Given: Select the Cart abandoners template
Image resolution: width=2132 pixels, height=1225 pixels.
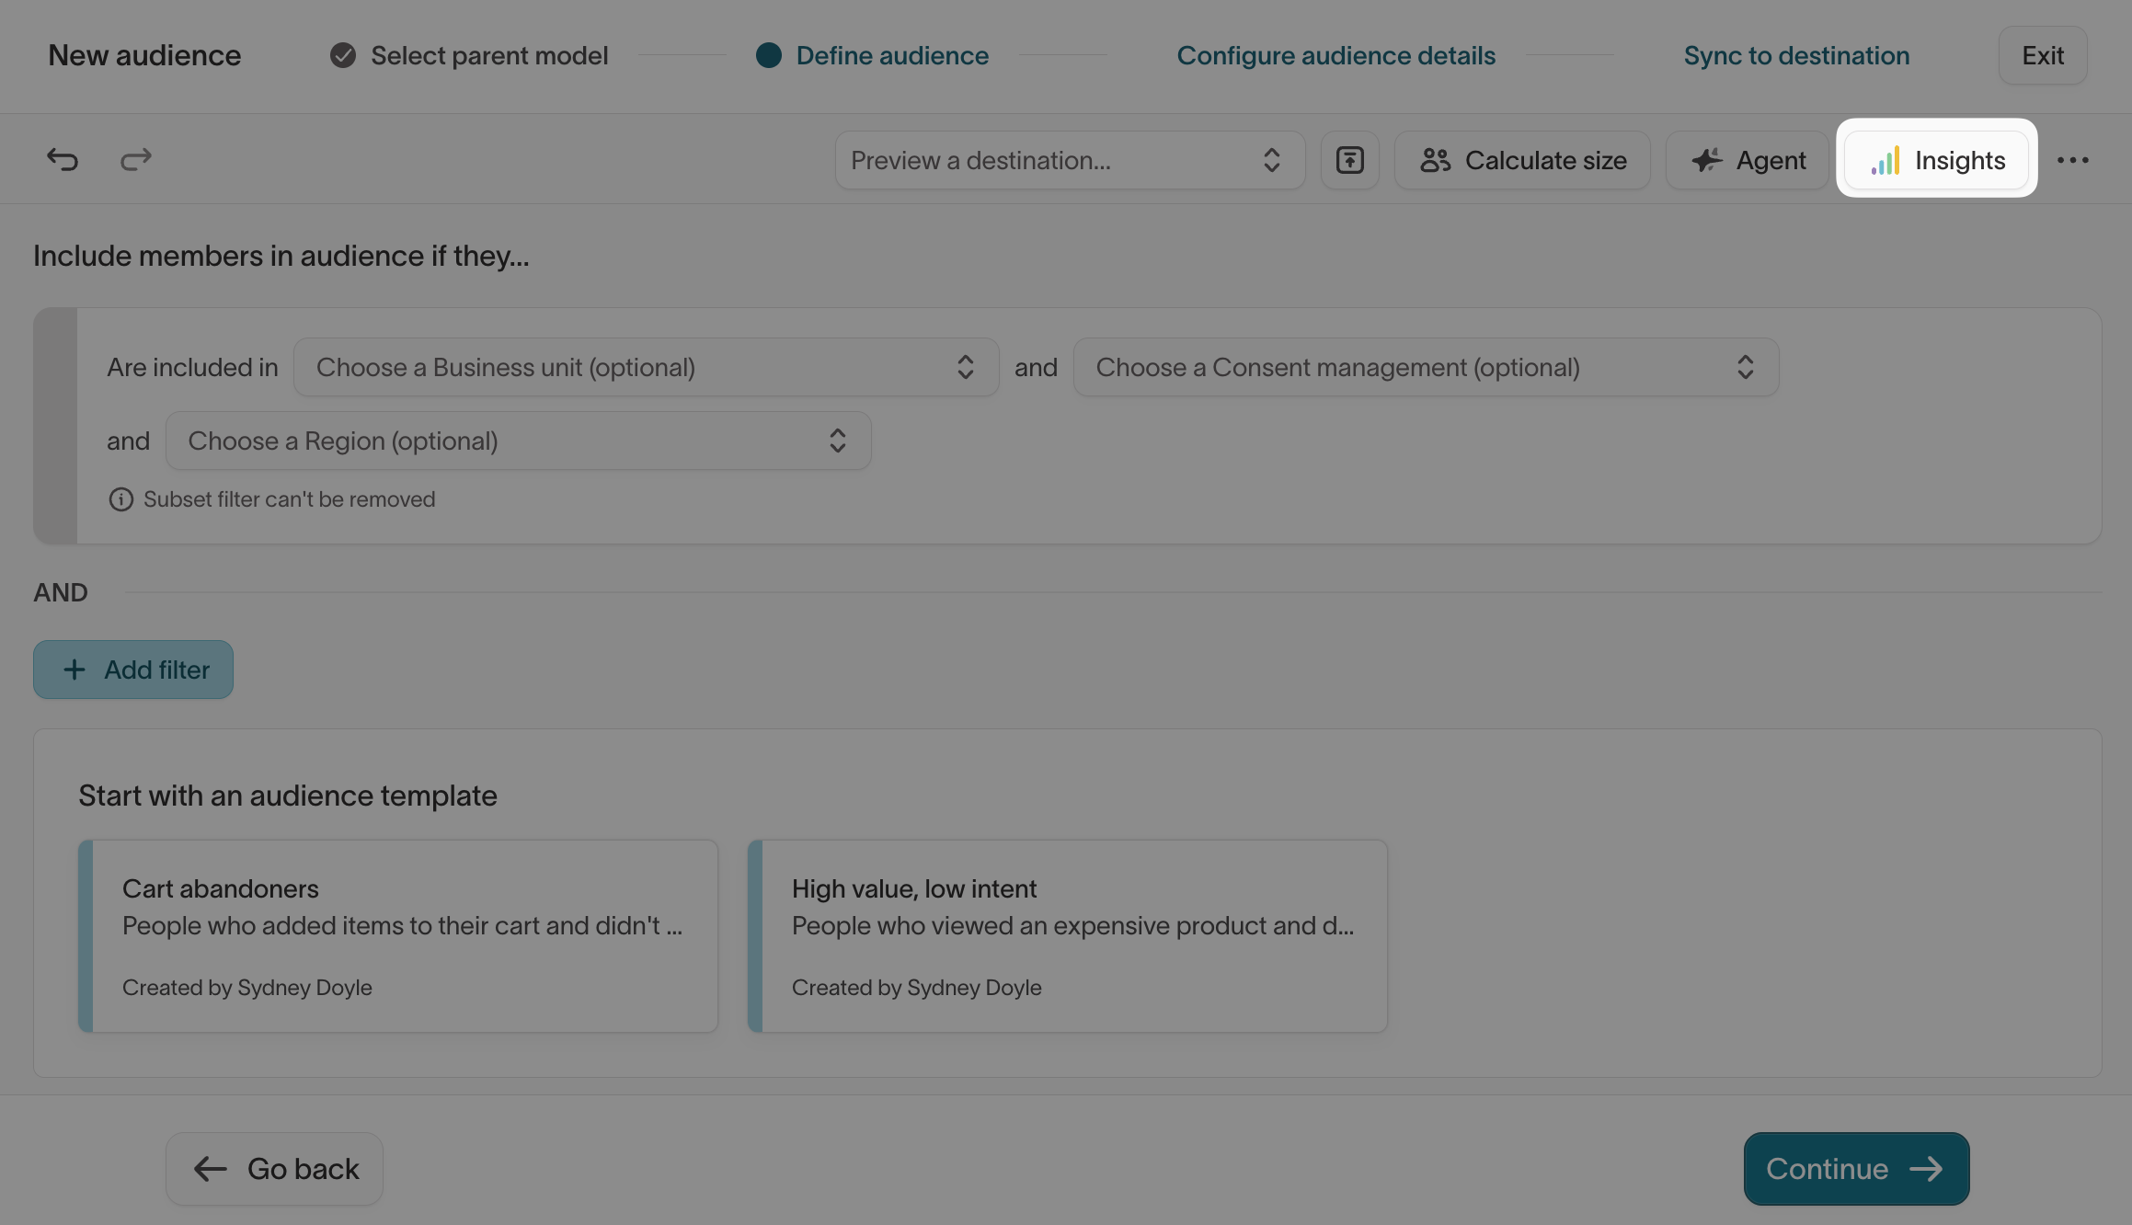Looking at the screenshot, I should (x=398, y=936).
